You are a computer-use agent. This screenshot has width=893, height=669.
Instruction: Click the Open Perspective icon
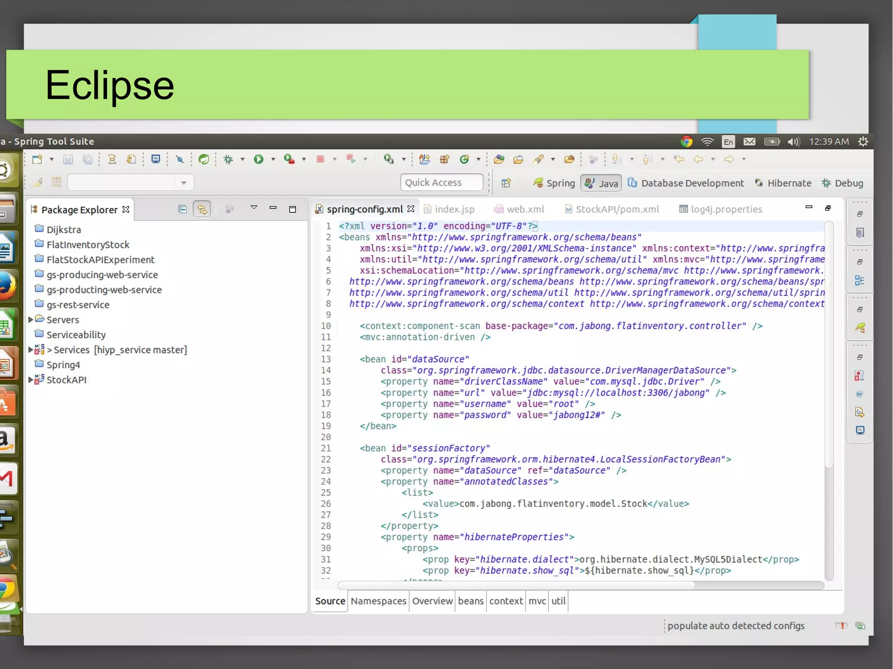(506, 183)
